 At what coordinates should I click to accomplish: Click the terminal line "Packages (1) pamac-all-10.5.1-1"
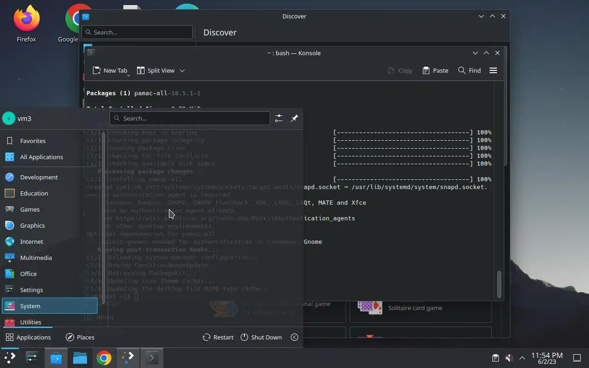pos(143,93)
